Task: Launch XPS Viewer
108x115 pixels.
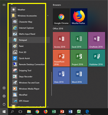Action: (x=29, y=101)
